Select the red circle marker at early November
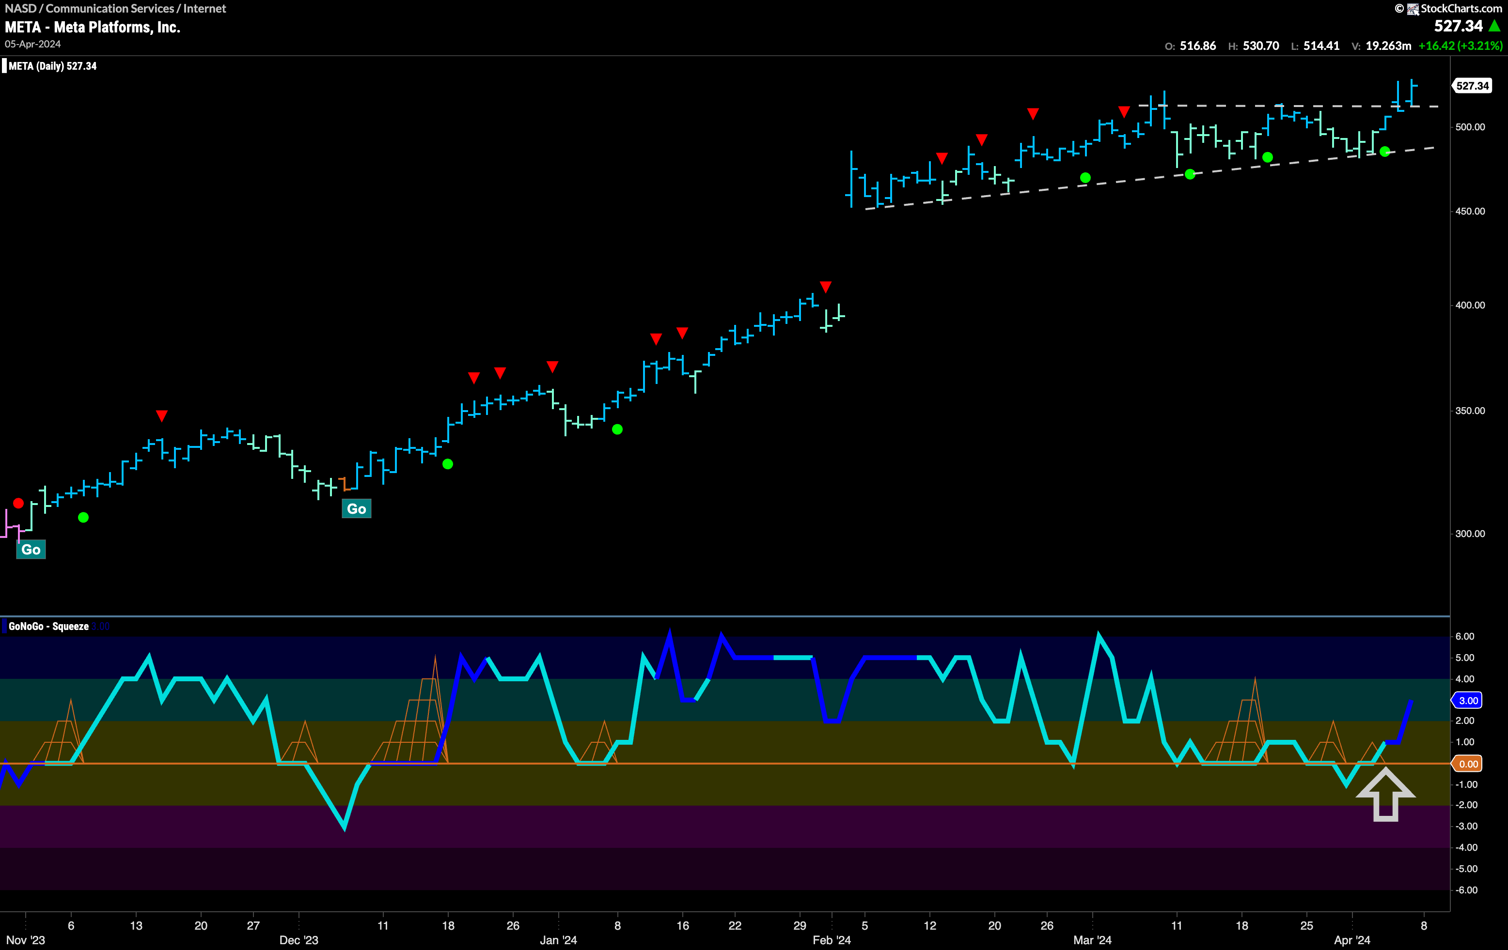 click(x=18, y=503)
